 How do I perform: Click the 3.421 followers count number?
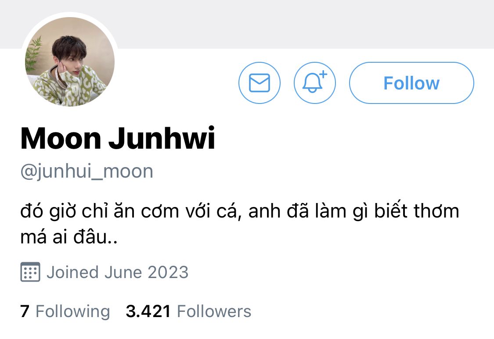148,311
